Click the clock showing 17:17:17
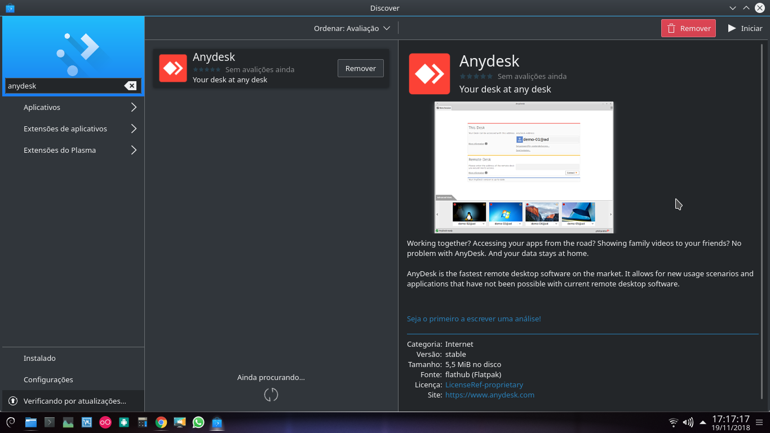 point(731,419)
